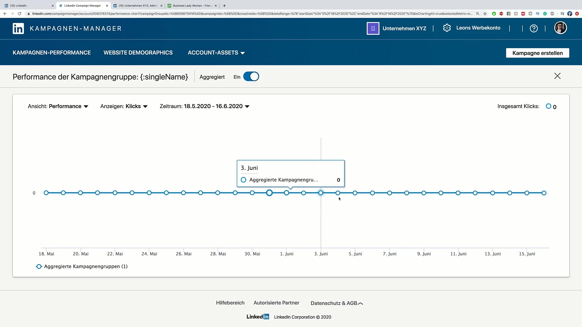Open Leons Werbekonto account link

point(478,28)
